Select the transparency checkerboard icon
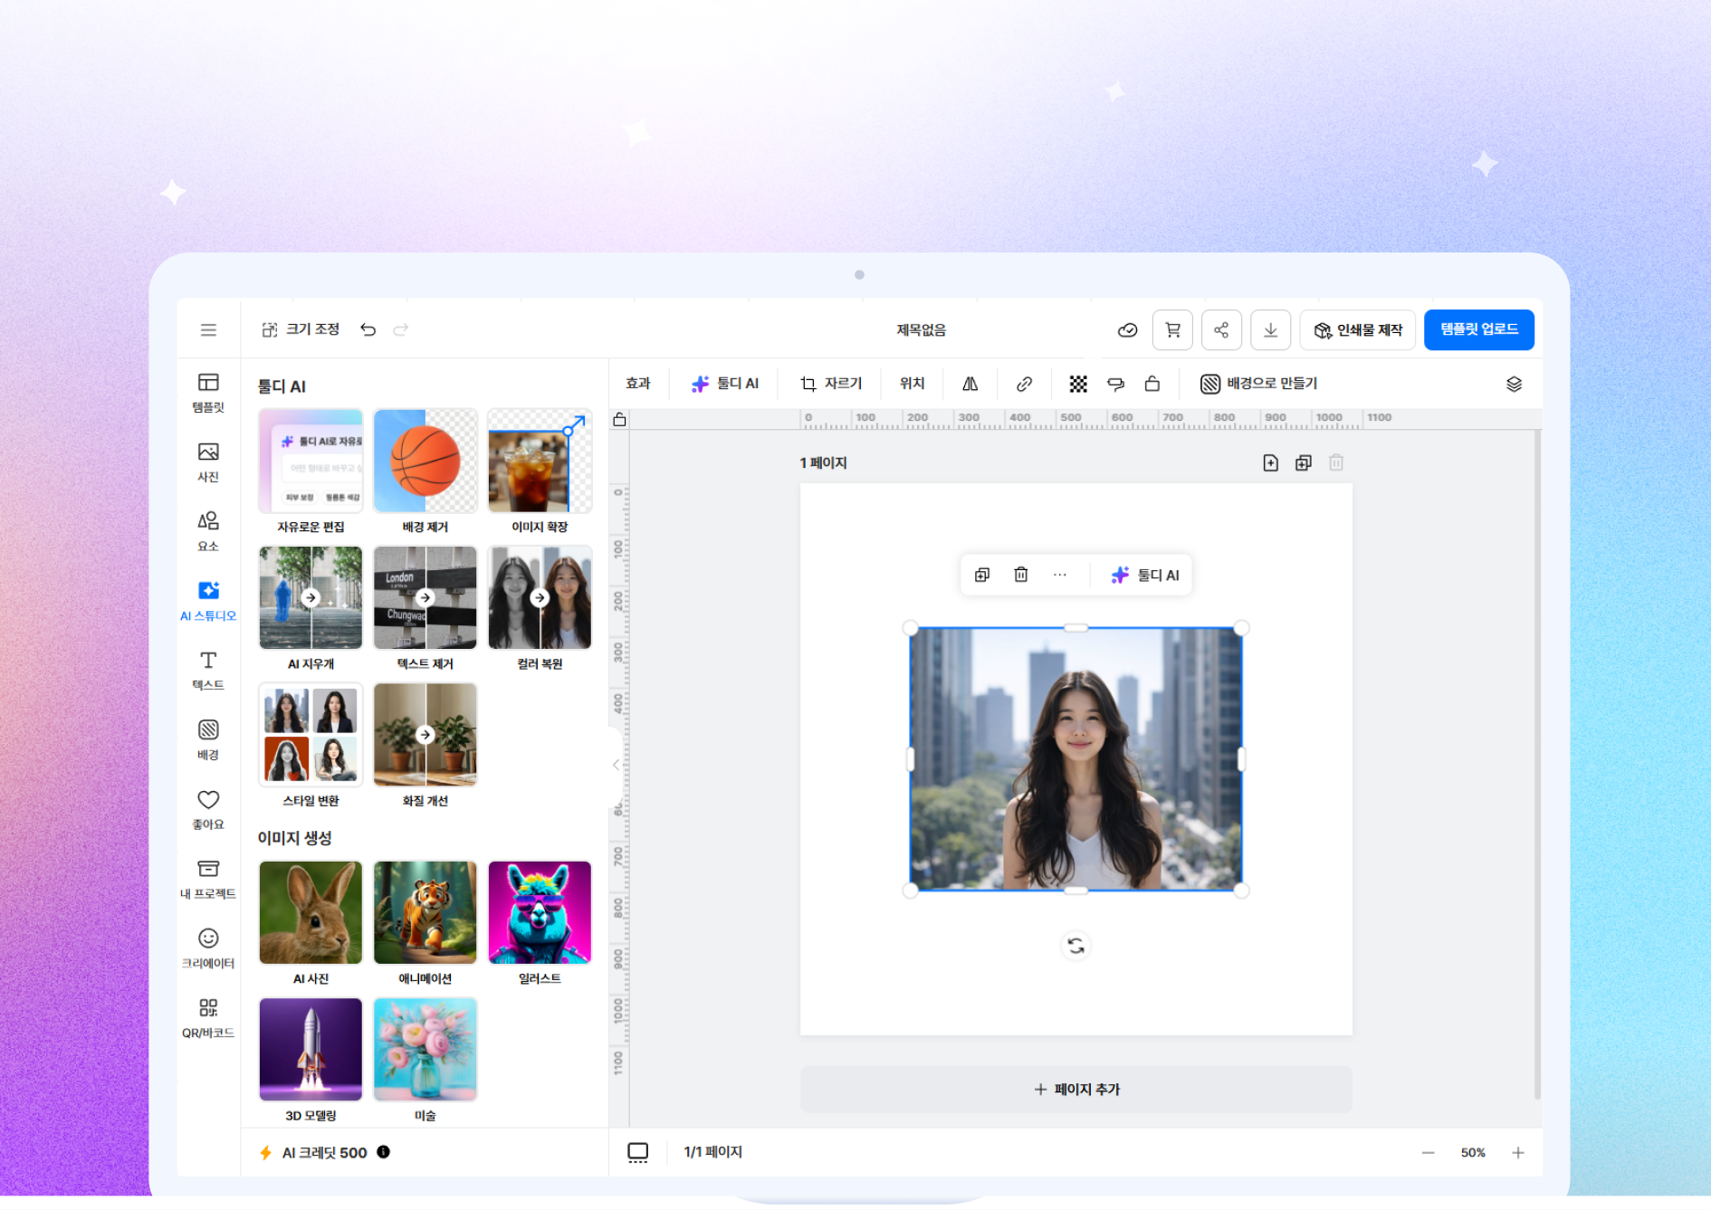This screenshot has width=1711, height=1210. (x=1077, y=384)
